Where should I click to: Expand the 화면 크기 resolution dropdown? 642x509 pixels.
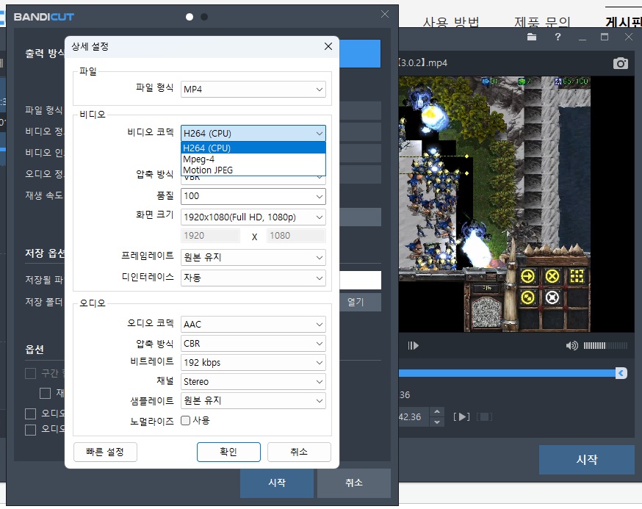pyautogui.click(x=253, y=217)
